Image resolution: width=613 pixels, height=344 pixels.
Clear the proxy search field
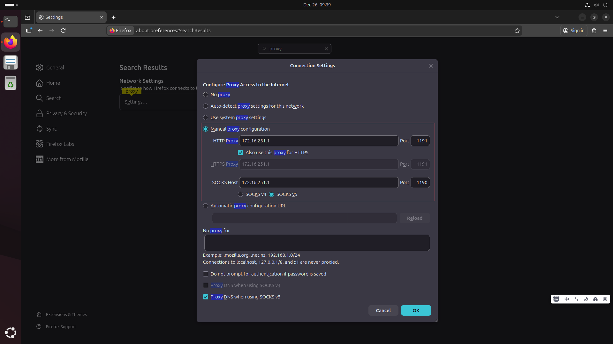(x=326, y=49)
